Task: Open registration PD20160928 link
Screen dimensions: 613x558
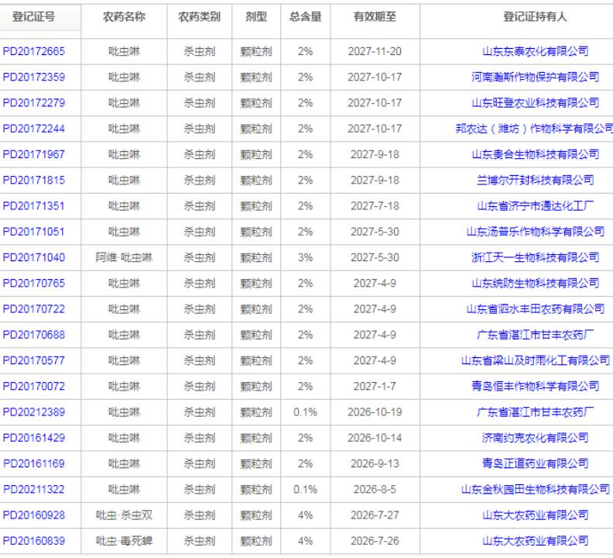Action: tap(33, 515)
